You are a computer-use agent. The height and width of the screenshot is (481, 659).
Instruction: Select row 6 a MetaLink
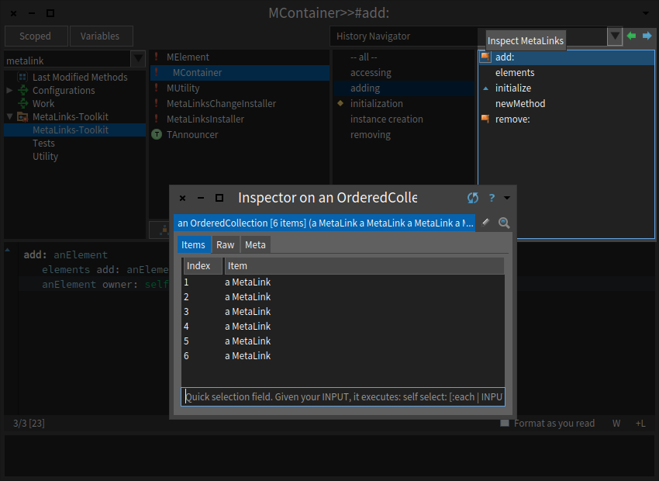point(343,355)
